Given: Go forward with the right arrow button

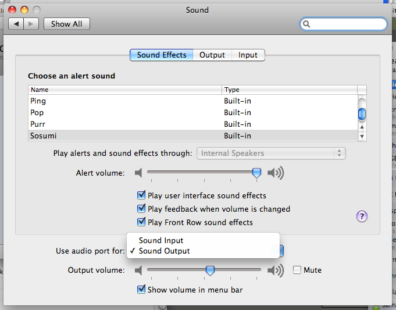Looking at the screenshot, I should 31,24.
